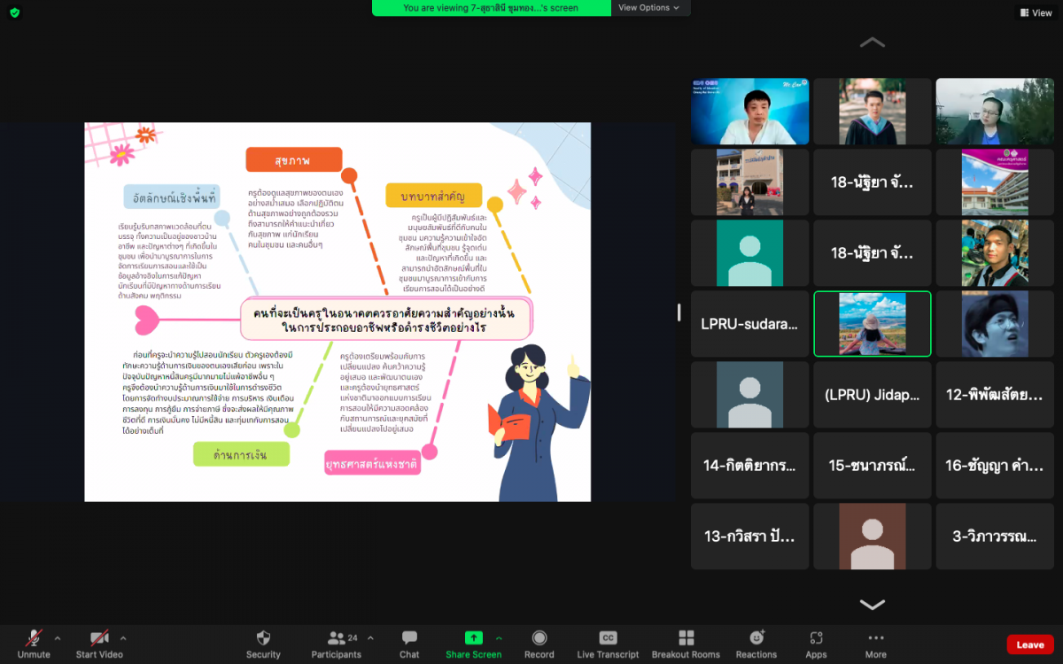
Task: Open the Chat panel icon
Action: tap(409, 637)
